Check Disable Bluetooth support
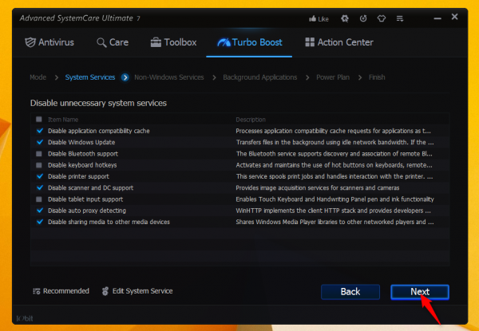479x331 pixels. point(39,153)
